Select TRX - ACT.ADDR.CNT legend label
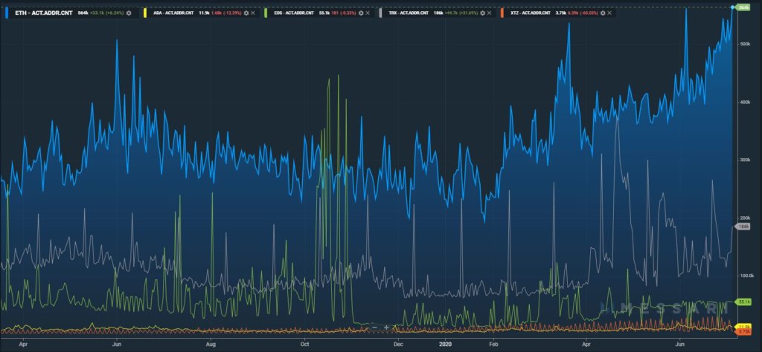 (409, 13)
